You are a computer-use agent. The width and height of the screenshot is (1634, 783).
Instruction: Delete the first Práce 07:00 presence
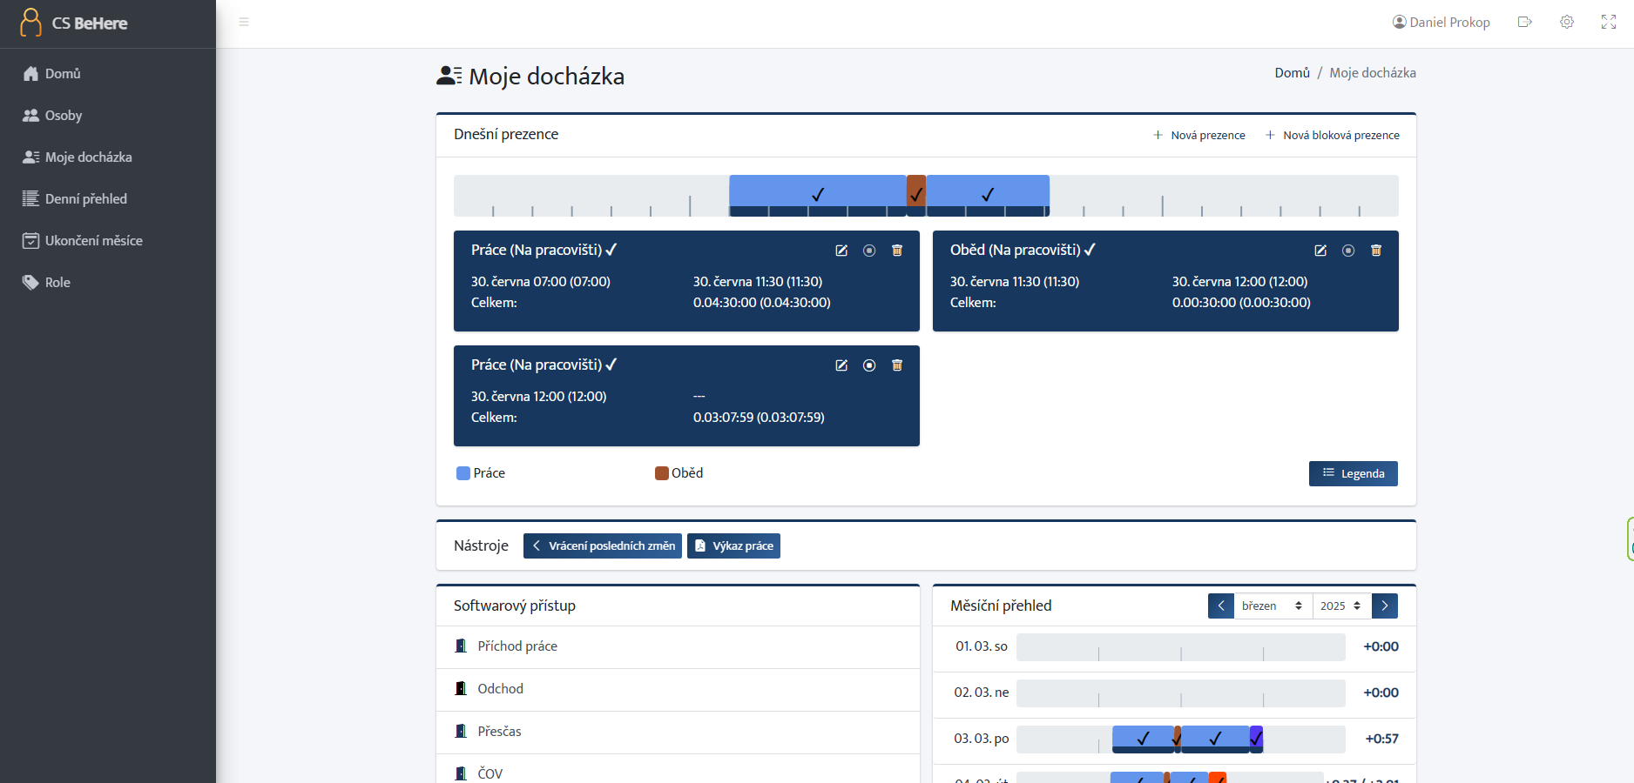click(x=897, y=251)
